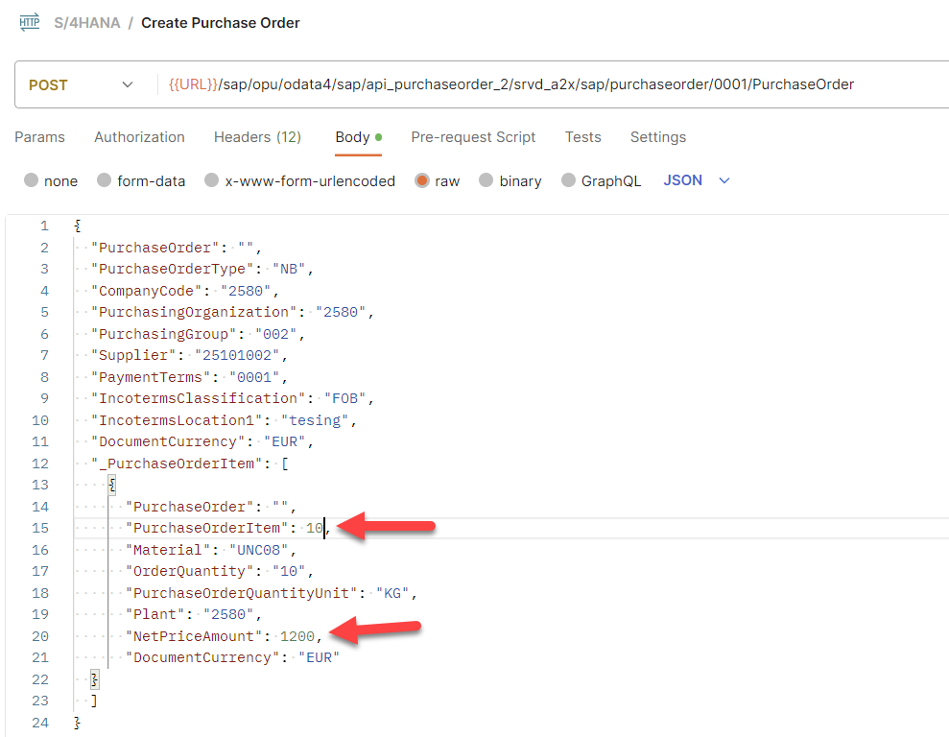Image resolution: width=949 pixels, height=737 pixels.
Task: Click the "002" purchasing group value
Action: 276,334
